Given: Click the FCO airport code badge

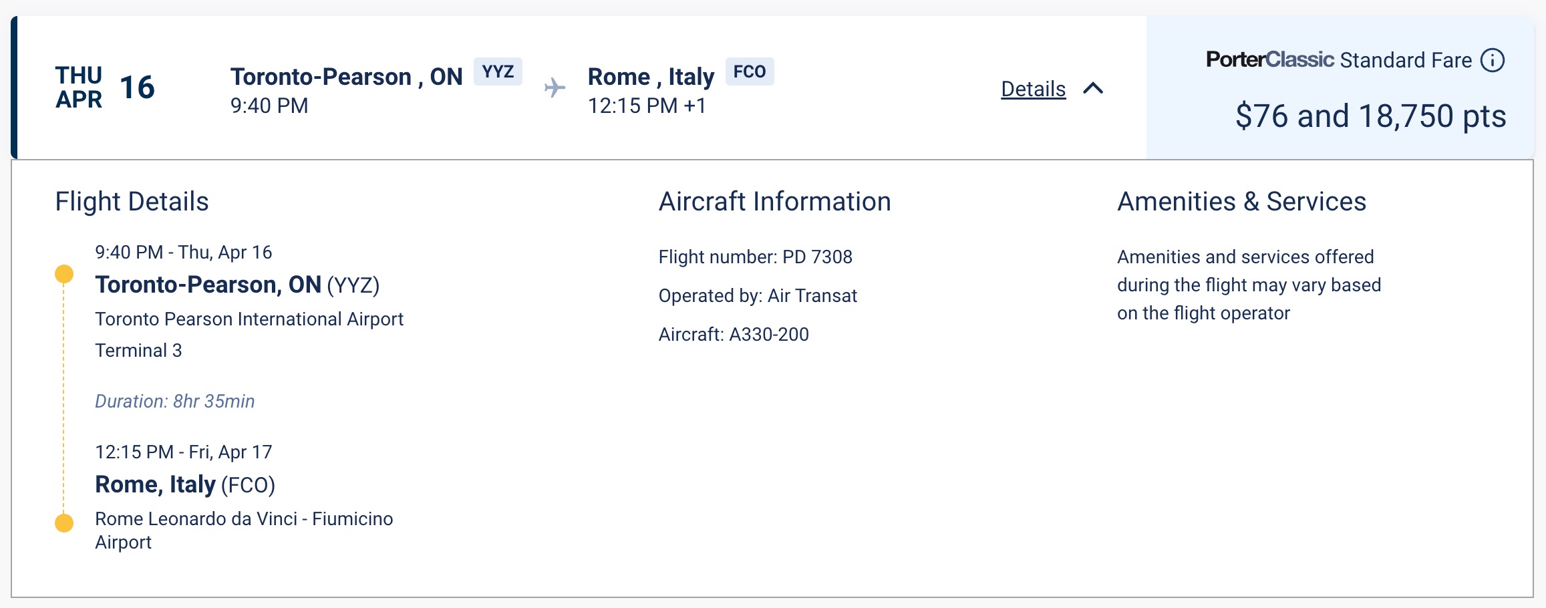Looking at the screenshot, I should pos(750,71).
